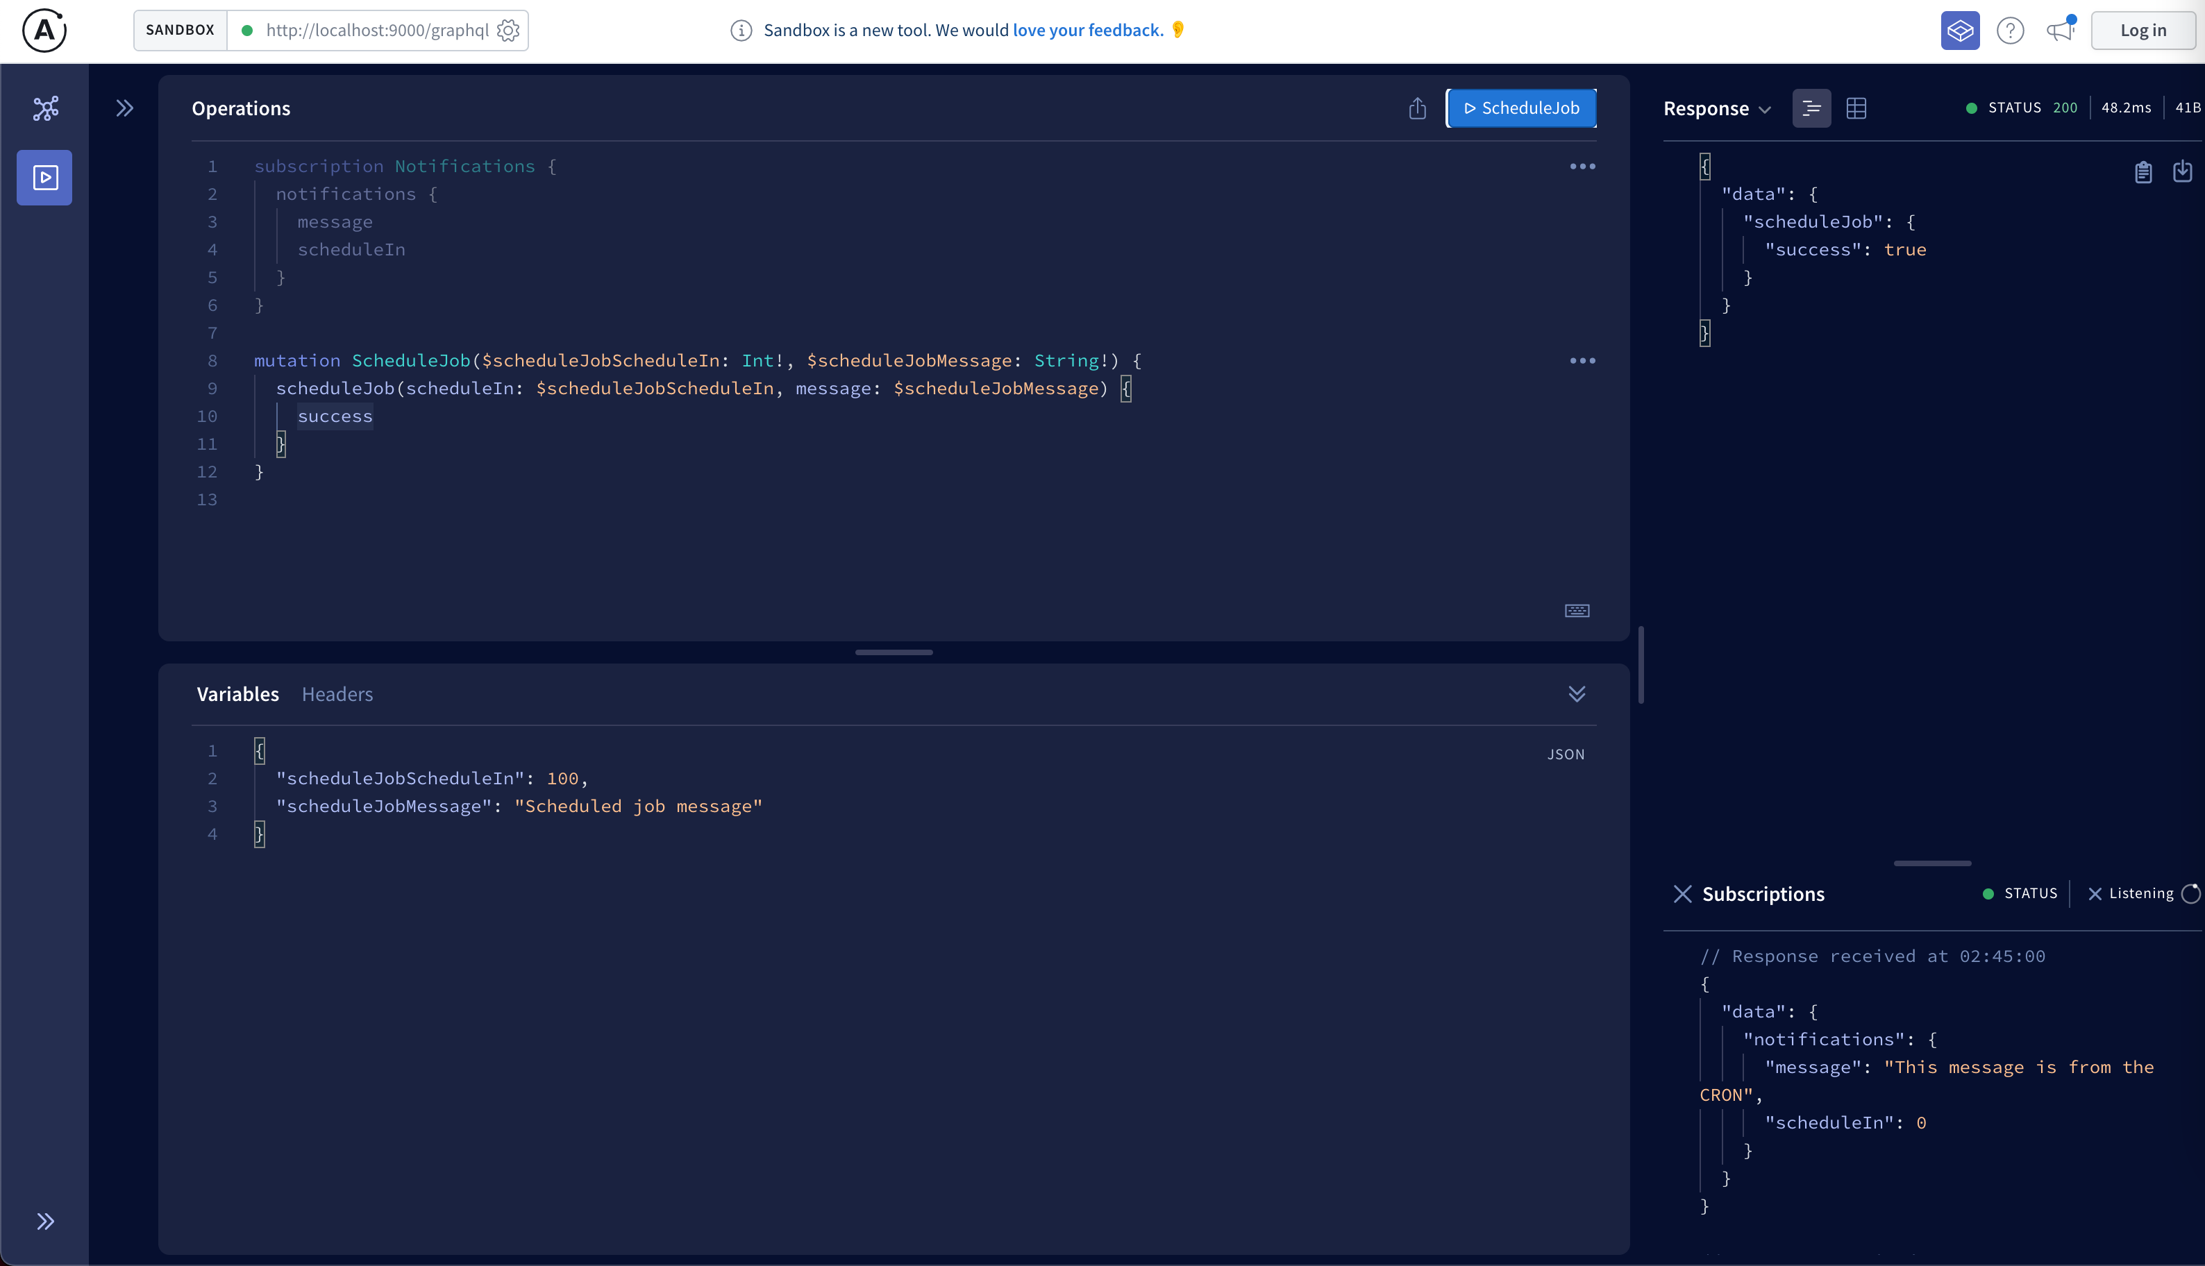Image resolution: width=2205 pixels, height=1266 pixels.
Task: Copy response with clipboard icon
Action: [2143, 171]
